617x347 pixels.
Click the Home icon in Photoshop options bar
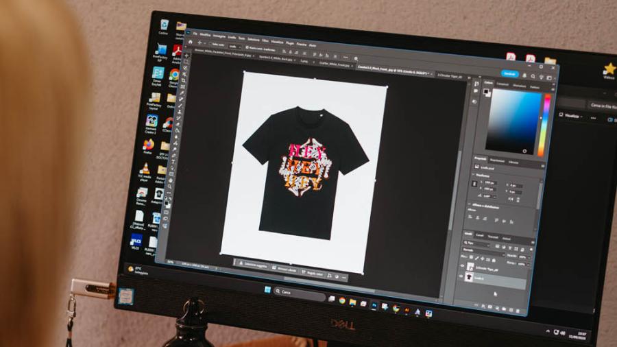coord(191,42)
